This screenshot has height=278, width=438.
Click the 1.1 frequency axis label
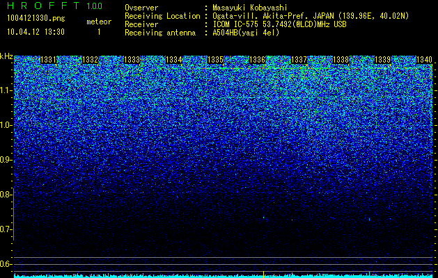tap(6, 90)
